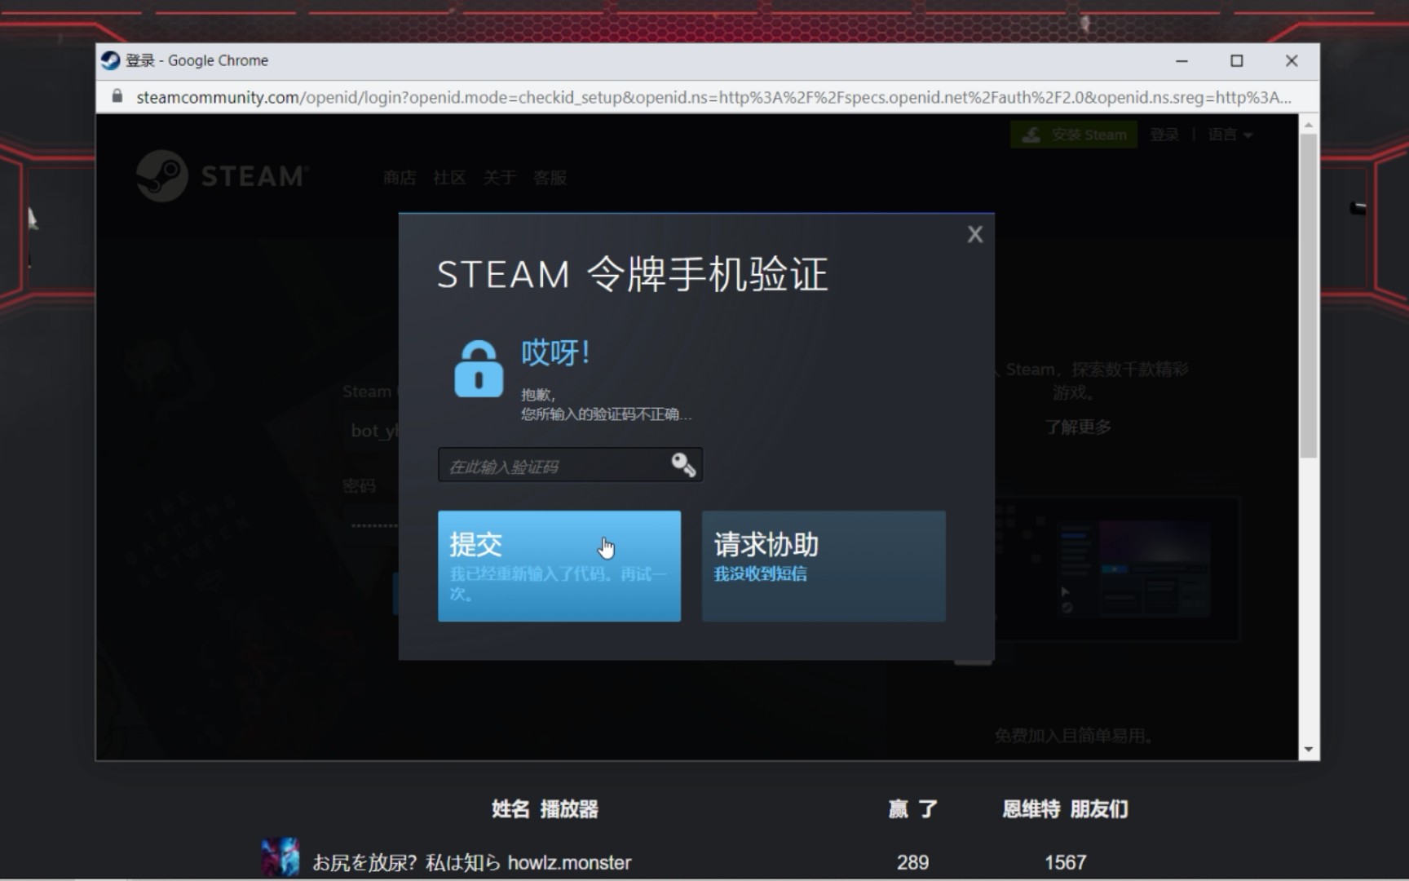
Task: Minimize the Chrome login window
Action: click(x=1182, y=61)
